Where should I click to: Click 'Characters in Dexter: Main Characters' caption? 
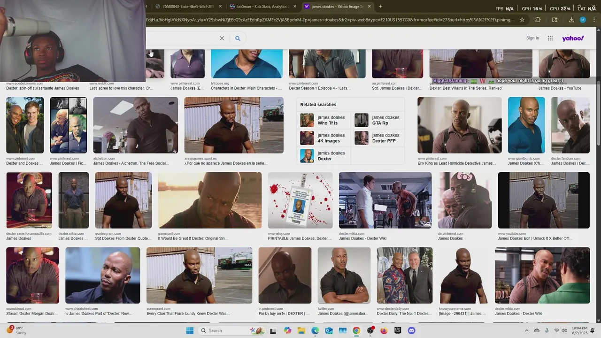tap(246, 88)
